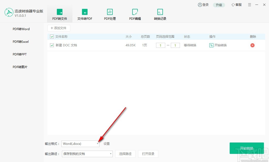The width and height of the screenshot is (269, 162).
Task: Select the 文件转PDF tool icon
Action: click(x=85, y=14)
